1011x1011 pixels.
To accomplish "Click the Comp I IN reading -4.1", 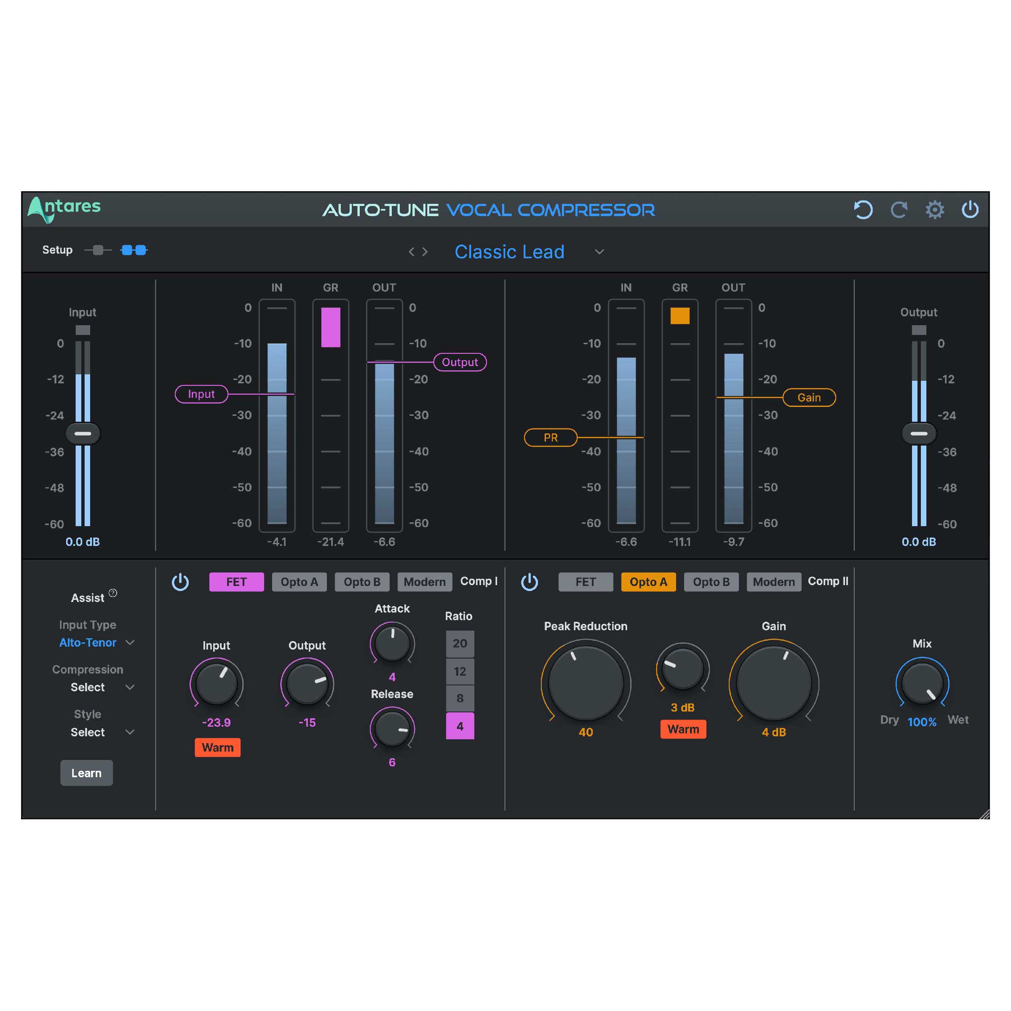I will point(277,542).
